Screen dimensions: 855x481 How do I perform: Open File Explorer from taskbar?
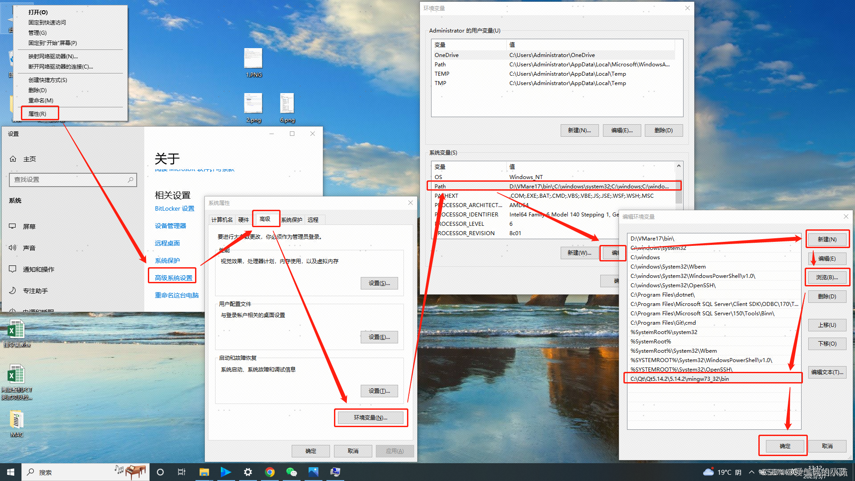(204, 472)
